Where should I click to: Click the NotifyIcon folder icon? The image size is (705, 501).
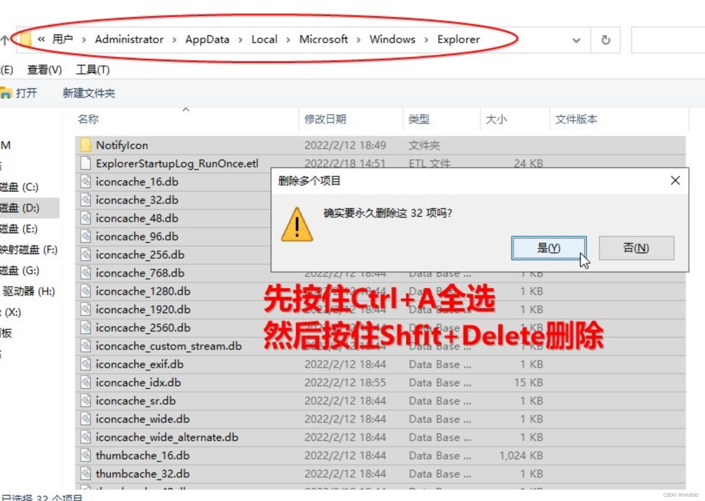tap(86, 145)
